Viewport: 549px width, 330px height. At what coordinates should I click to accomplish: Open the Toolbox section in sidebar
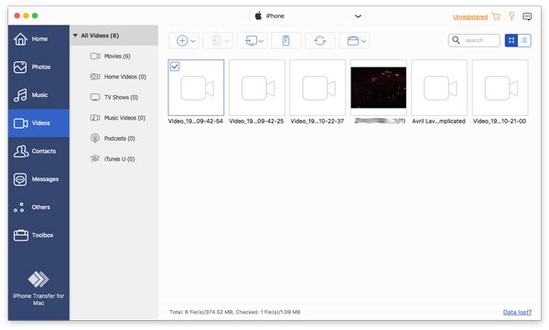click(38, 235)
